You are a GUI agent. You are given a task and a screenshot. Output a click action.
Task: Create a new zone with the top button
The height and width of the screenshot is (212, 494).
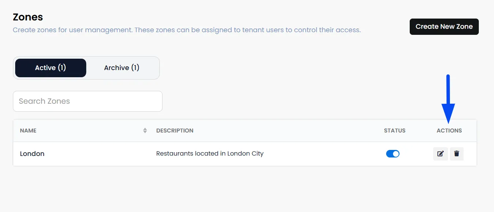pos(444,26)
